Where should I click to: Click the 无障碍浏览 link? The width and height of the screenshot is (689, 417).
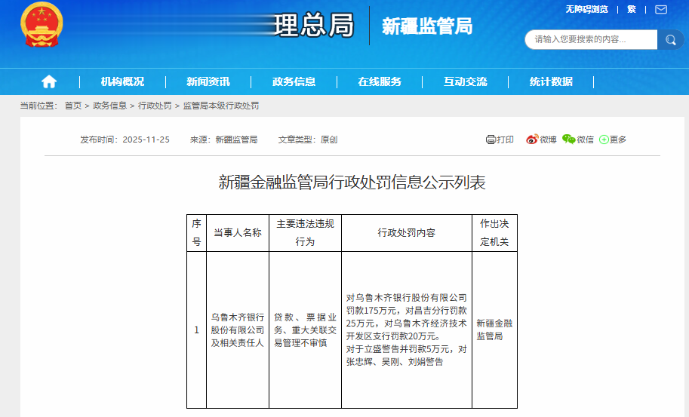586,9
